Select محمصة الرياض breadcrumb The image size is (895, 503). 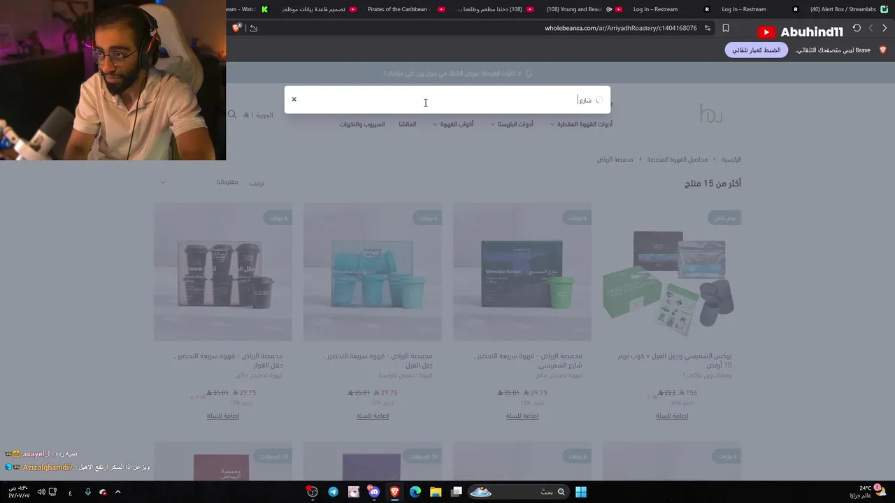(x=615, y=159)
